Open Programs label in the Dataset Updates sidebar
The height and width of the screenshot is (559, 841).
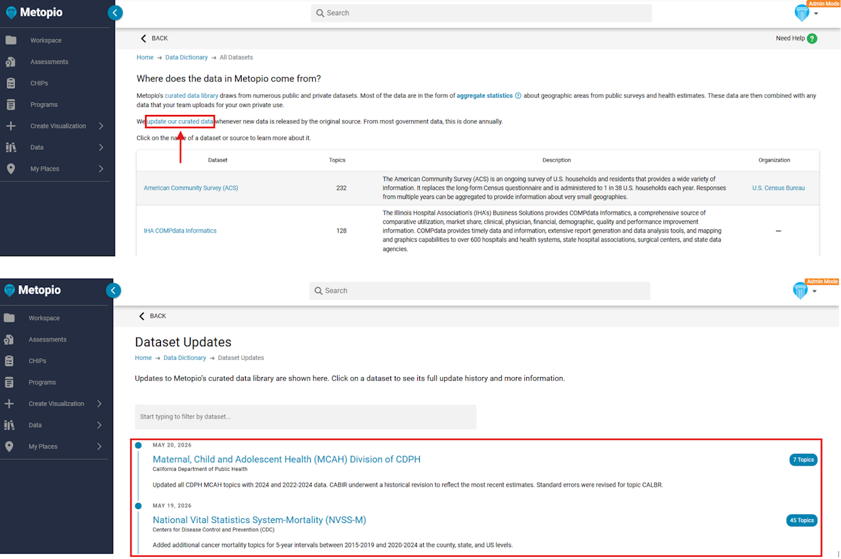(x=42, y=382)
